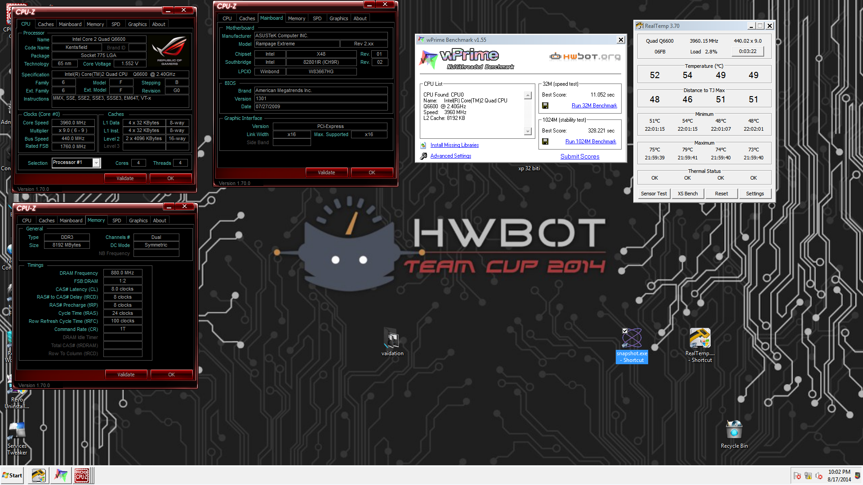Close the wPrime Benchmark window
The height and width of the screenshot is (485, 863).
pos(621,40)
